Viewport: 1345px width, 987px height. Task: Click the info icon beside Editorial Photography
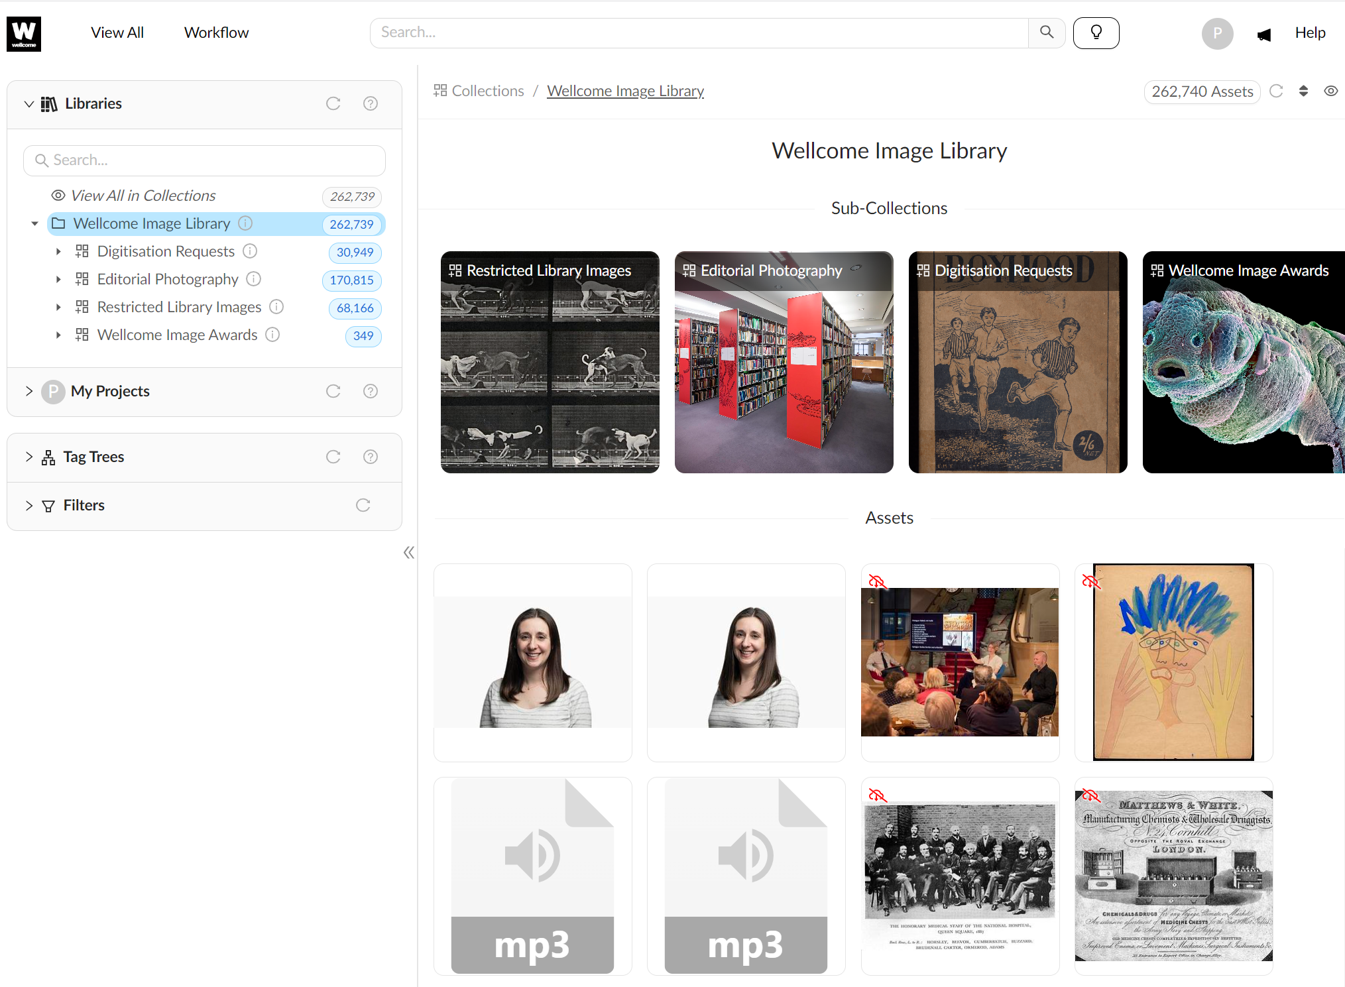254,279
